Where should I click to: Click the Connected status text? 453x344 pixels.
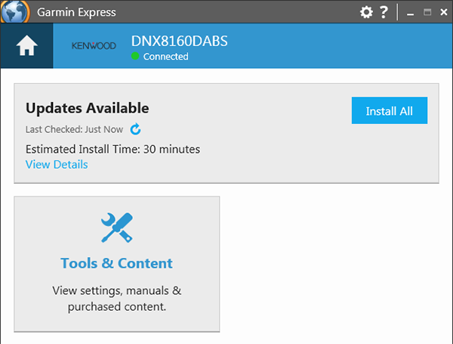click(166, 57)
